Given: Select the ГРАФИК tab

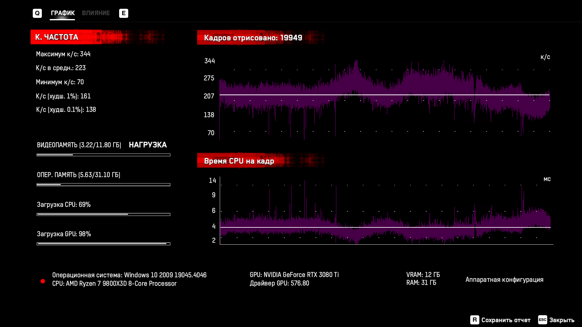Looking at the screenshot, I should coord(62,13).
